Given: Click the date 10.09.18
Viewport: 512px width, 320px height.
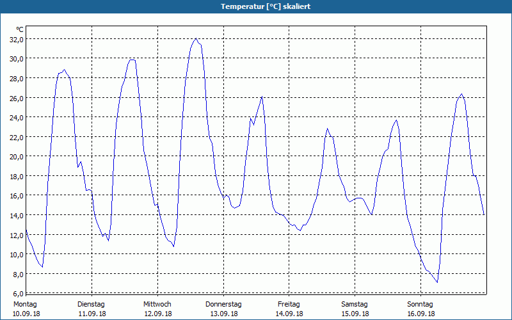Looking at the screenshot, I should (x=26, y=314).
